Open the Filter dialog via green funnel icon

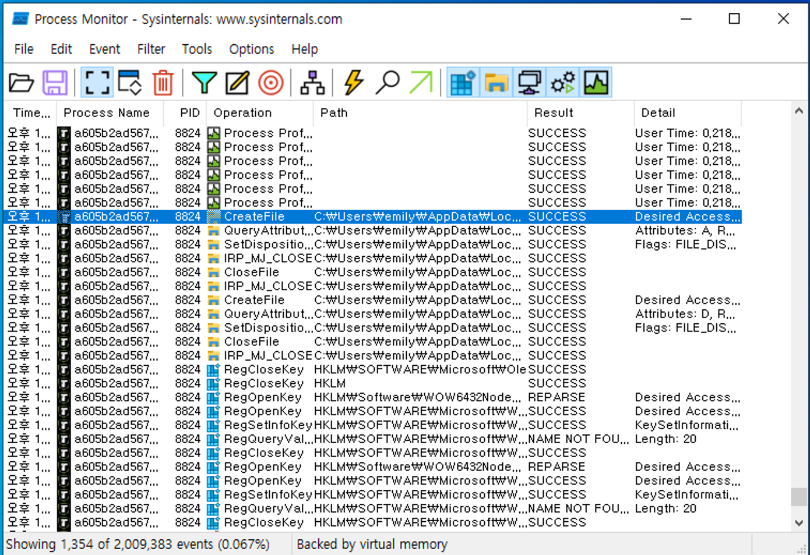click(x=204, y=83)
